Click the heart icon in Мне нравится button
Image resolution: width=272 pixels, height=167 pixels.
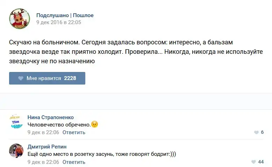tap(21, 78)
